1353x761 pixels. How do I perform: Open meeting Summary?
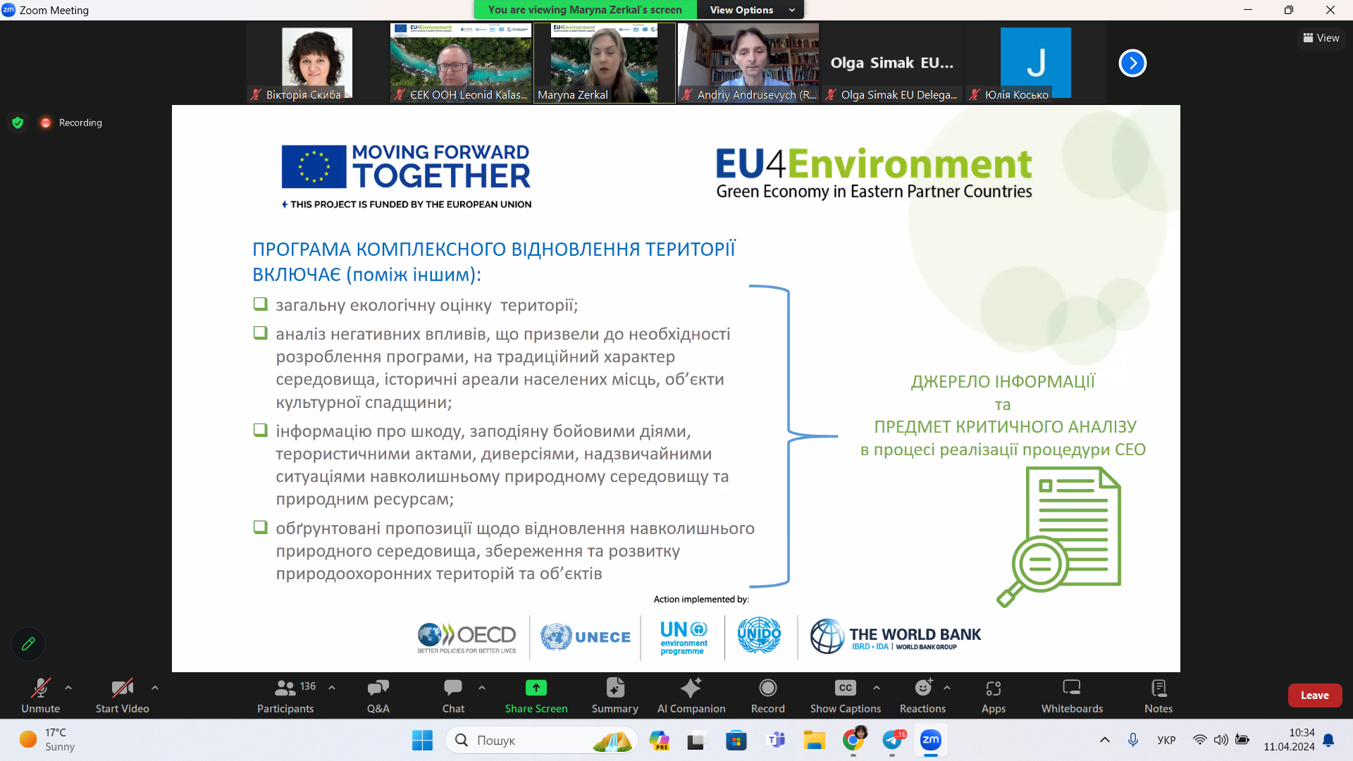pos(614,695)
